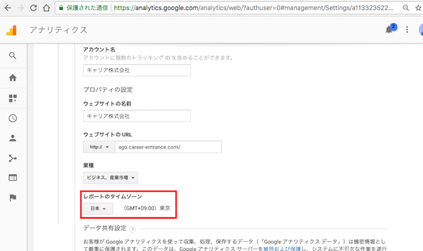Click the プロパティの設定 heading

pyautogui.click(x=108, y=90)
